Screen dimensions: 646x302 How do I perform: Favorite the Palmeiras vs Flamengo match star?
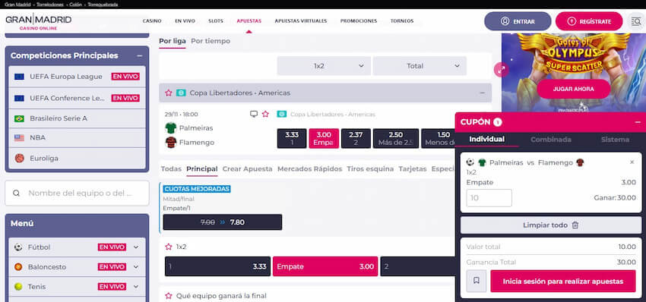(265, 114)
